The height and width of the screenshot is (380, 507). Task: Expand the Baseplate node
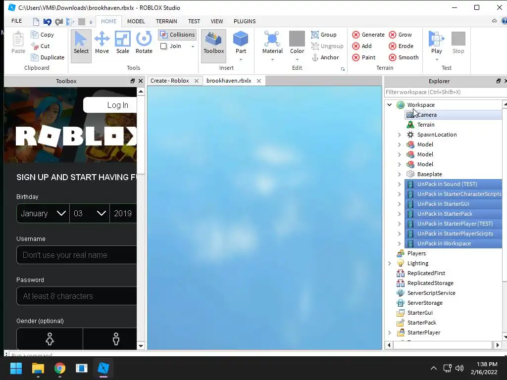(400, 174)
